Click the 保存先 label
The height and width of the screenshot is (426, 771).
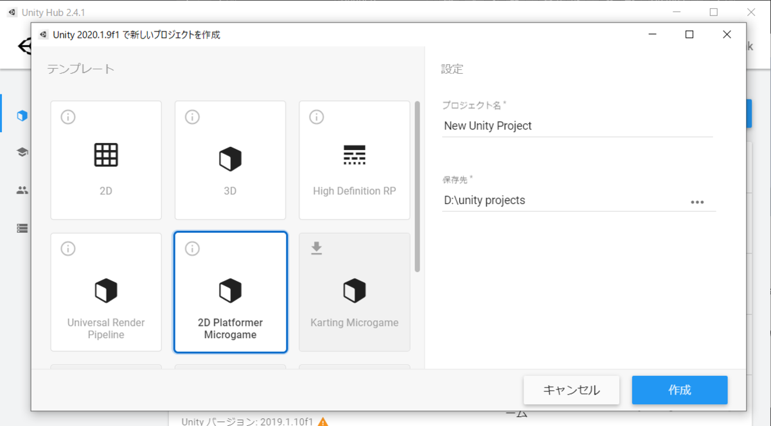457,180
